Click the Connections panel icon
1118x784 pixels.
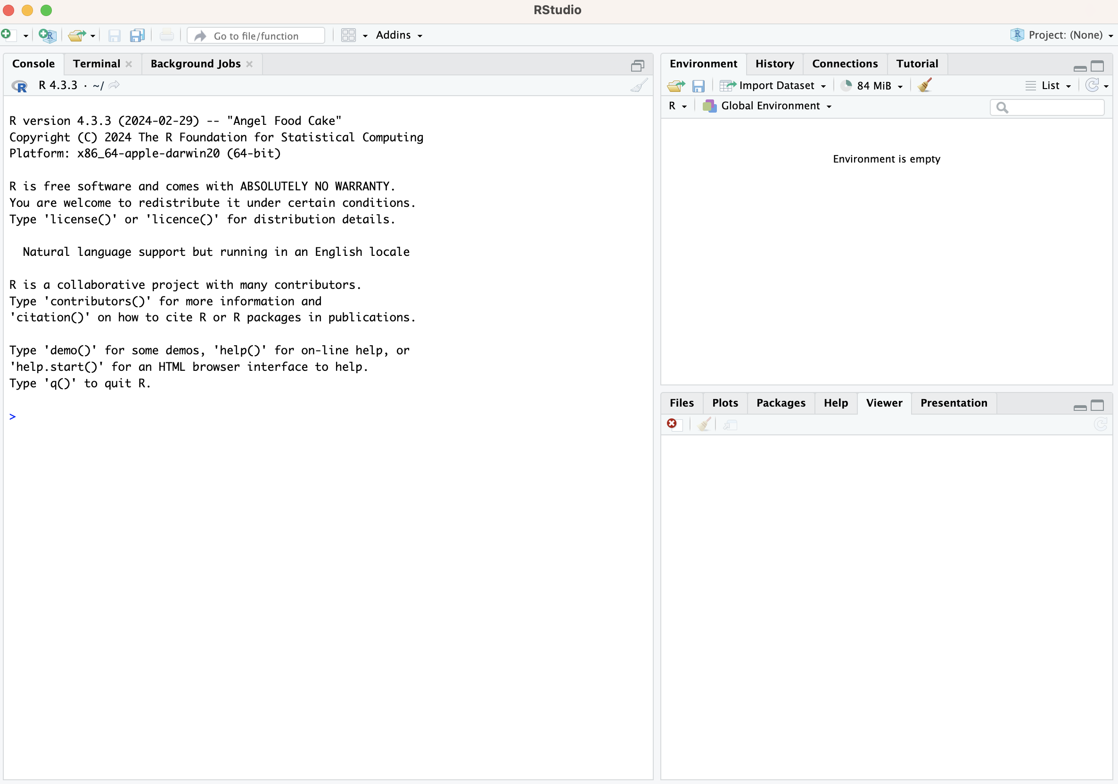[x=845, y=63]
